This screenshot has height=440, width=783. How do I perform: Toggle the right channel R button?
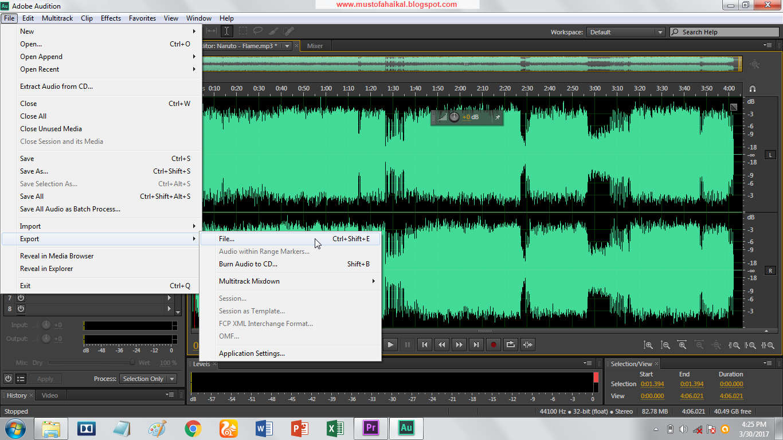pyautogui.click(x=770, y=270)
